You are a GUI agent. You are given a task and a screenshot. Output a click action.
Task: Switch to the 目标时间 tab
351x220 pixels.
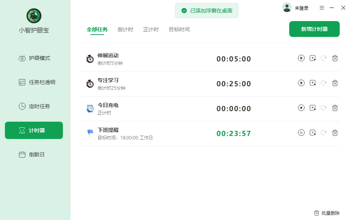click(x=179, y=29)
